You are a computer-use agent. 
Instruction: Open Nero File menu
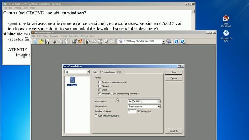pos(33,36)
